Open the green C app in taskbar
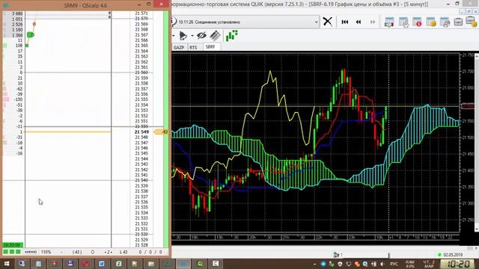The width and height of the screenshot is (479, 269). tap(200, 264)
